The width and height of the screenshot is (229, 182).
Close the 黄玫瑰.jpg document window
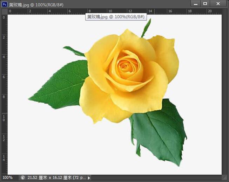(x=218, y=4)
